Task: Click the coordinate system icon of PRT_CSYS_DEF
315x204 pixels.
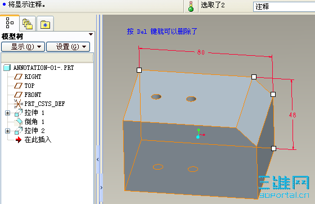Action: coord(18,104)
